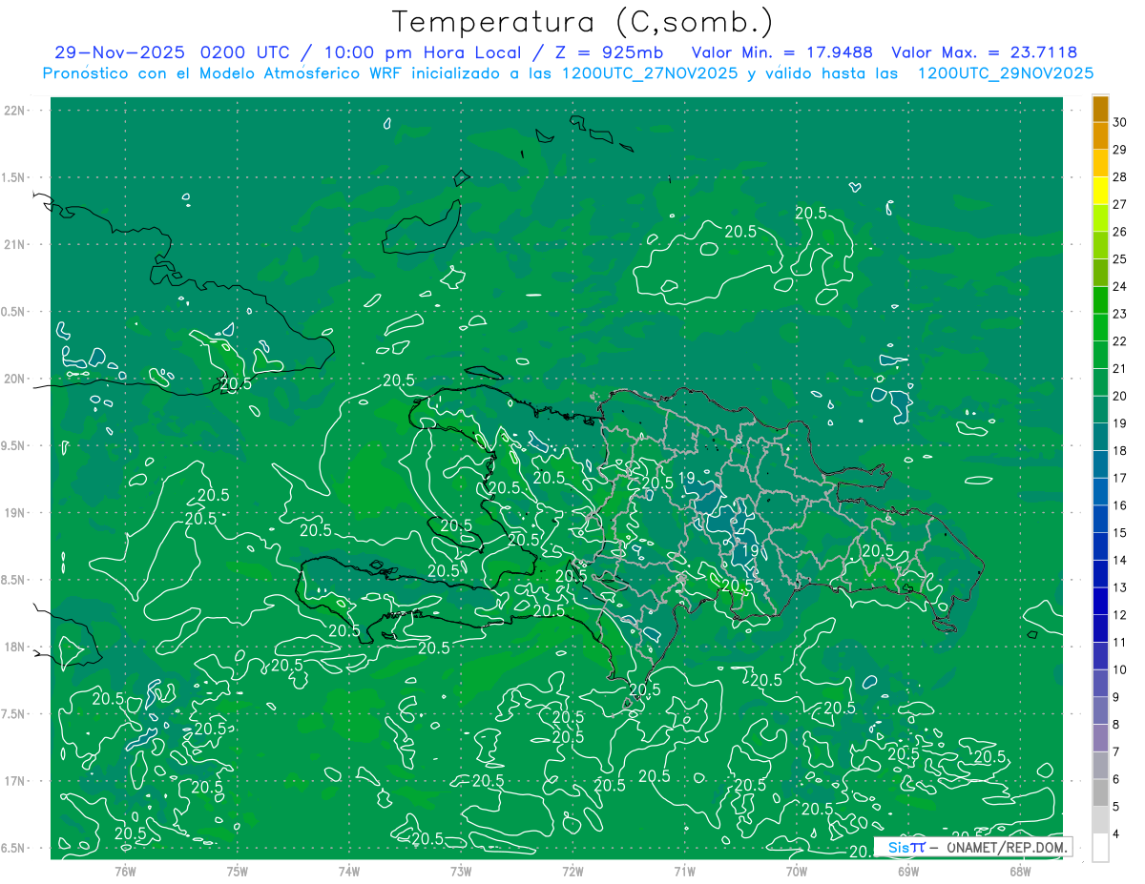Click the "4" label on the color scale
1145x884 pixels.
[1117, 833]
